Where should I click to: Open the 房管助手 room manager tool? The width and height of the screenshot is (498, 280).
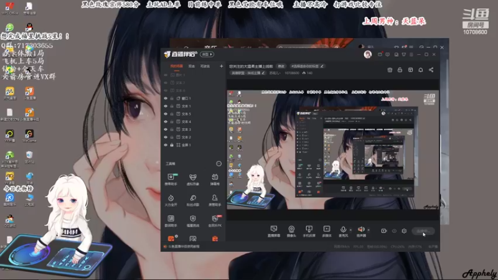click(x=215, y=200)
